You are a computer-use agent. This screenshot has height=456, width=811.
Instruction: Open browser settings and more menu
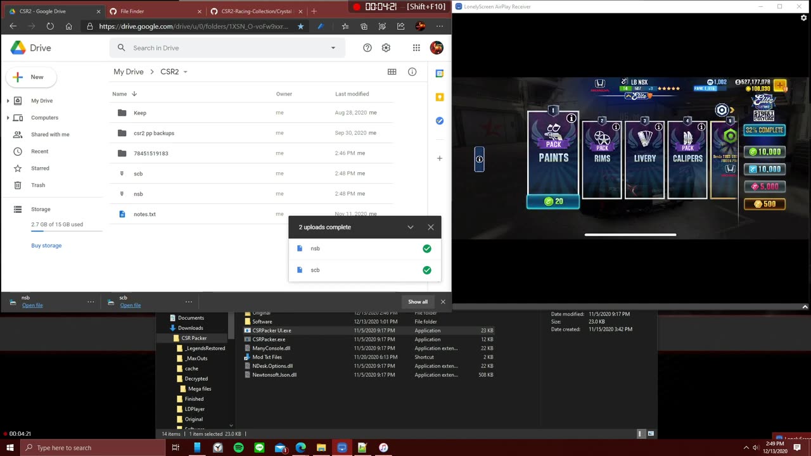(x=440, y=27)
